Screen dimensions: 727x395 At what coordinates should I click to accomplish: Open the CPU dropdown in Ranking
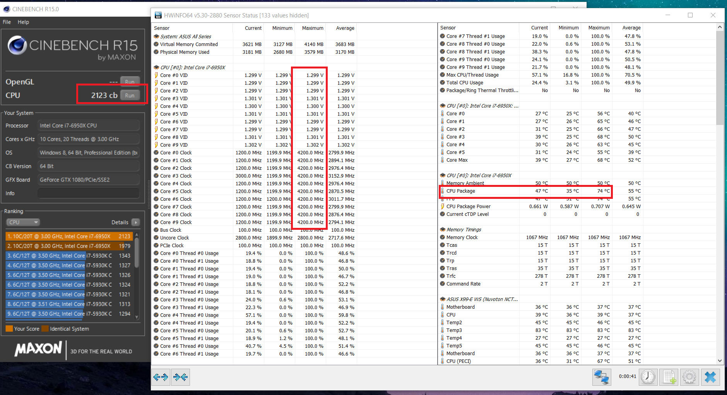click(23, 222)
